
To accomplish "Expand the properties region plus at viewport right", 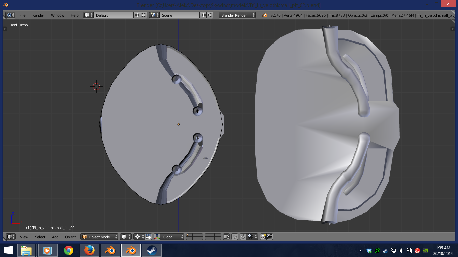I will pyautogui.click(x=453, y=29).
